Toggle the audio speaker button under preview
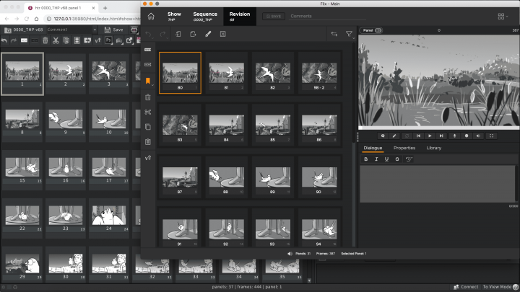The height and width of the screenshot is (292, 520). [479, 136]
